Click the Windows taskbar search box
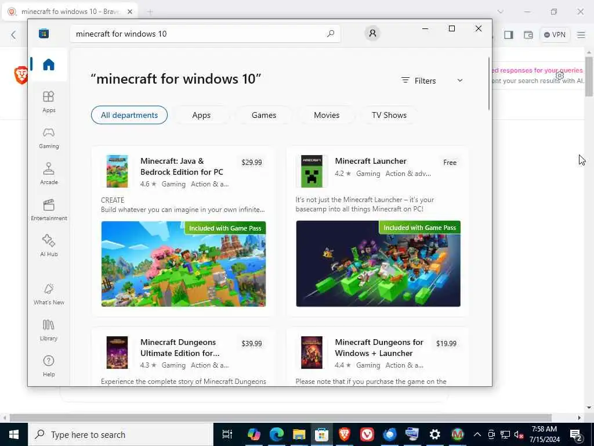594x446 pixels. tap(121, 434)
